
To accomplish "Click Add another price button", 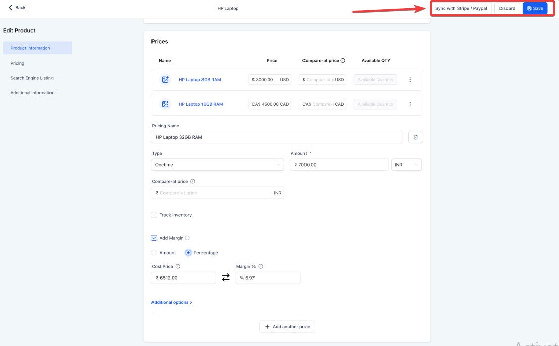I will 287,327.
